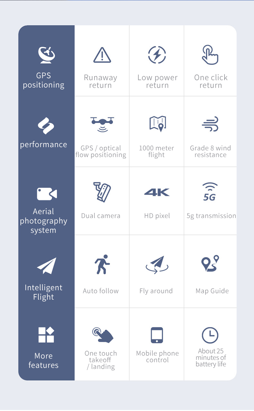This screenshot has height=411, width=254.
Task: Click the One click return finger icon
Action: point(210,55)
